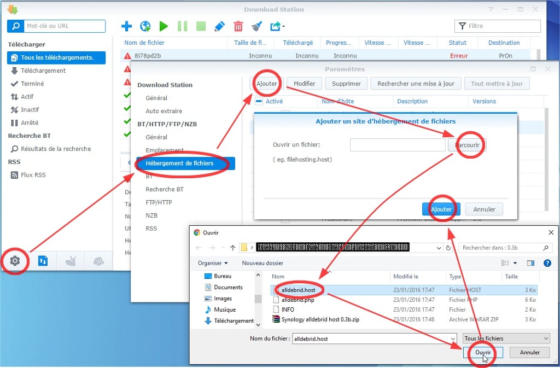
Task: Open the share action dropdown in toolbar
Action: (x=277, y=26)
